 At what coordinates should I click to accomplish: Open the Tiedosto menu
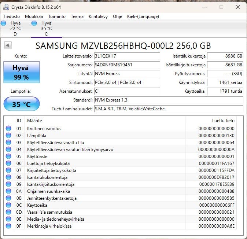[12, 16]
